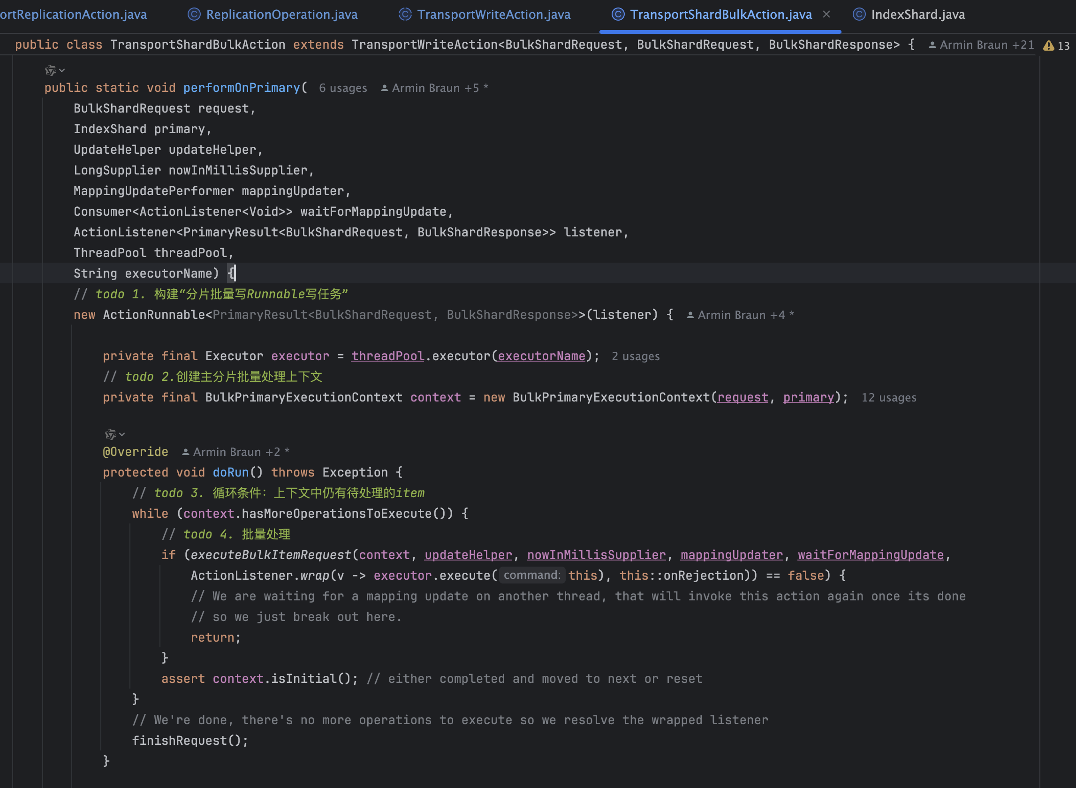Click the performOnPrimary method name
The height and width of the screenshot is (788, 1076).
[242, 88]
